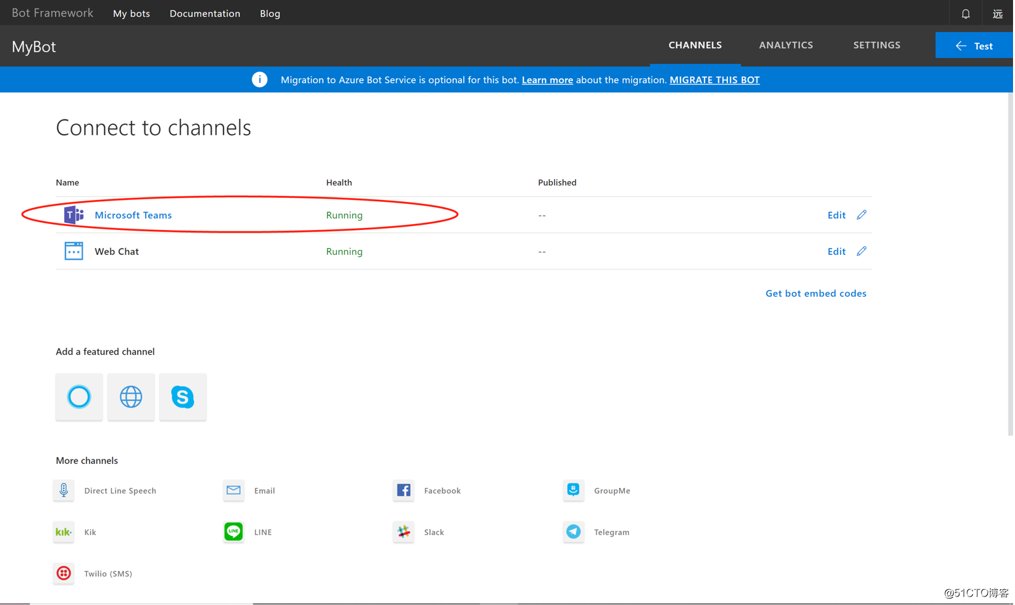Switch to the SETTINGS tab

pos(878,45)
